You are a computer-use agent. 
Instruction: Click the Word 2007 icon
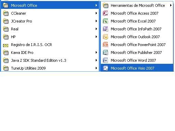(x=105, y=60)
